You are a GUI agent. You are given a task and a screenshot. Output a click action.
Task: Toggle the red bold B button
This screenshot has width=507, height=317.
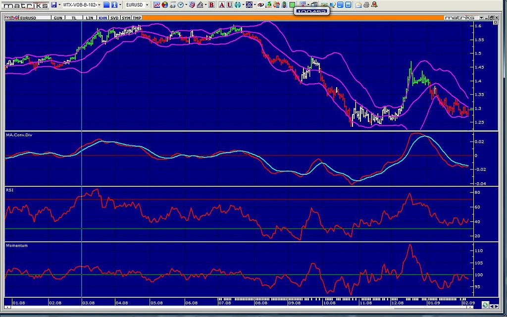coord(211,5)
